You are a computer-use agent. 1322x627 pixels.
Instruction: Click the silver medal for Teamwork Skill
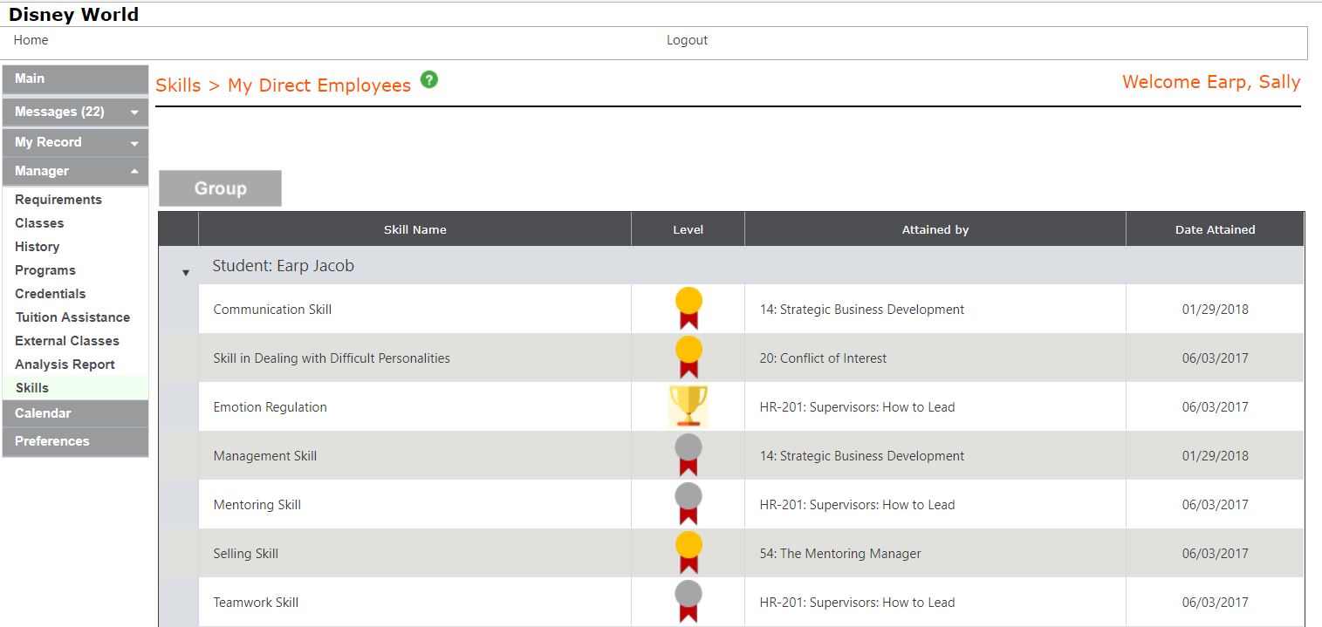pyautogui.click(x=688, y=601)
